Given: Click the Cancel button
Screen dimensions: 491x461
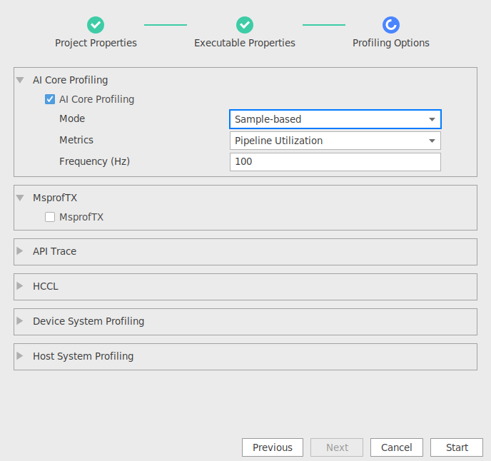Looking at the screenshot, I should [x=396, y=447].
